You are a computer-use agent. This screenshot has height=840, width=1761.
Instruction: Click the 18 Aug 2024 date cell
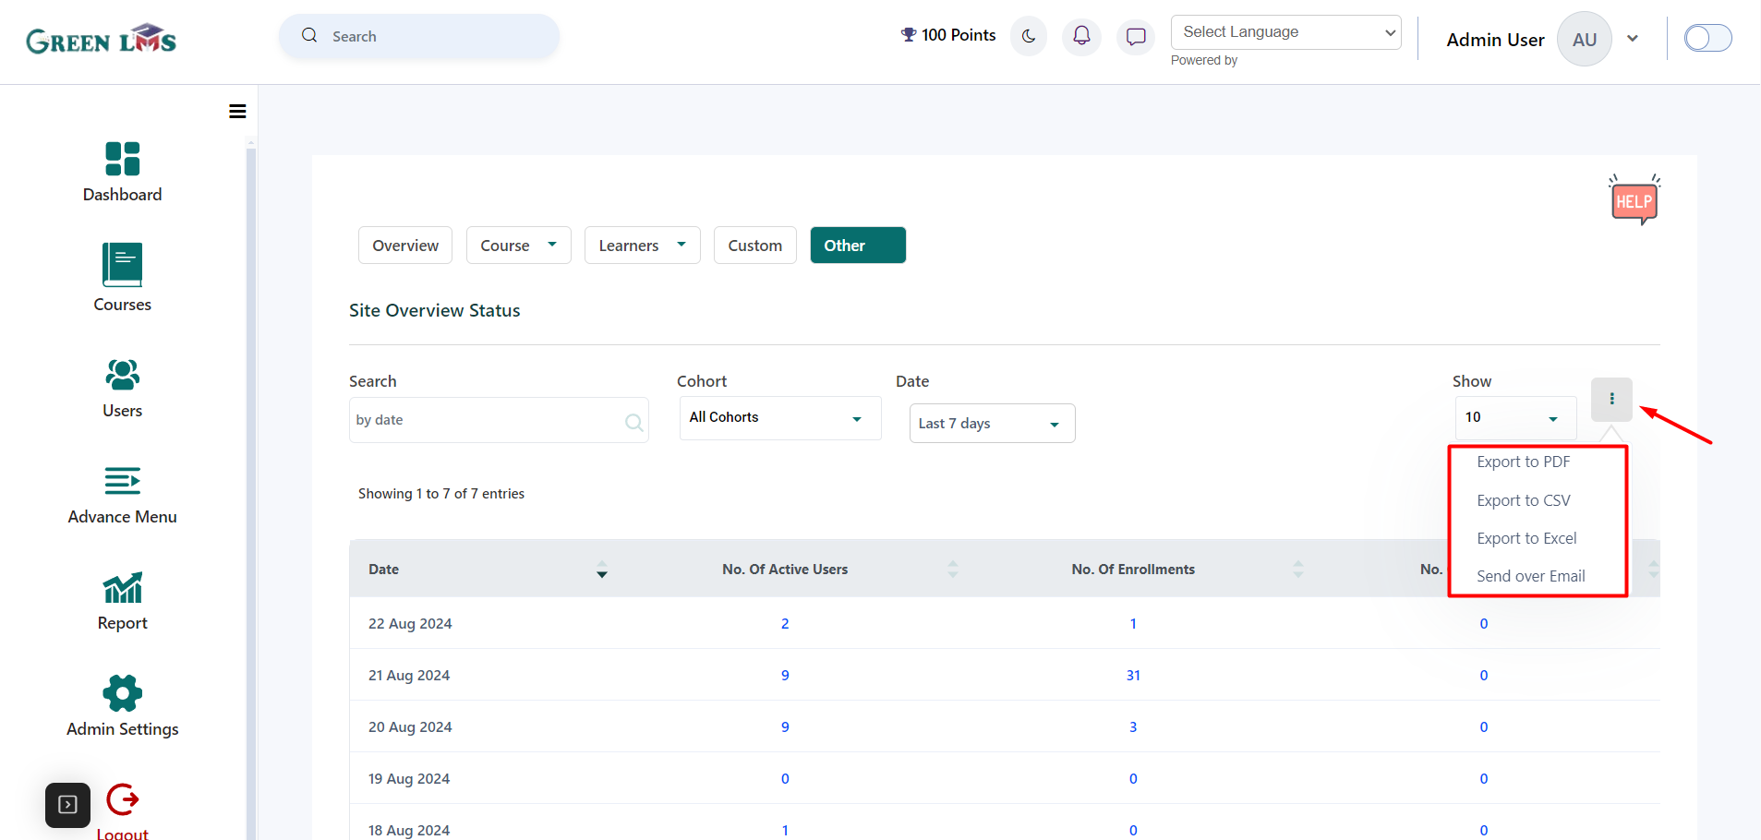[x=409, y=831]
